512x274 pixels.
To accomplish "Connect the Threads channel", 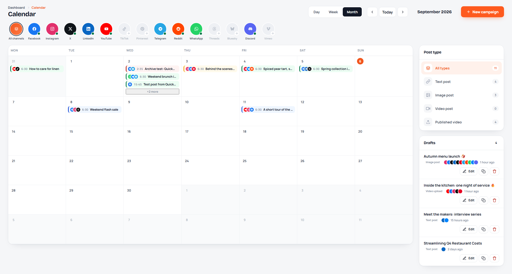I will click(214, 29).
